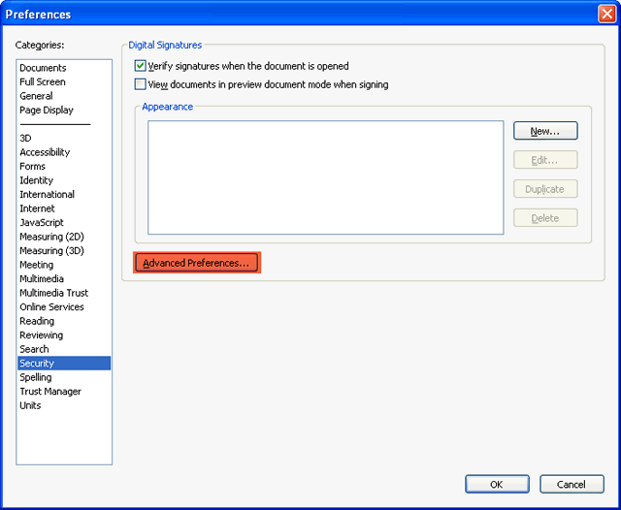Close the Preferences window
621x510 pixels.
(x=606, y=15)
